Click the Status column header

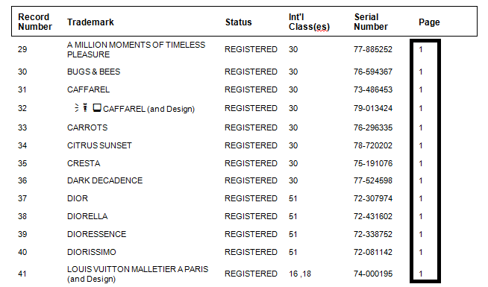click(238, 22)
